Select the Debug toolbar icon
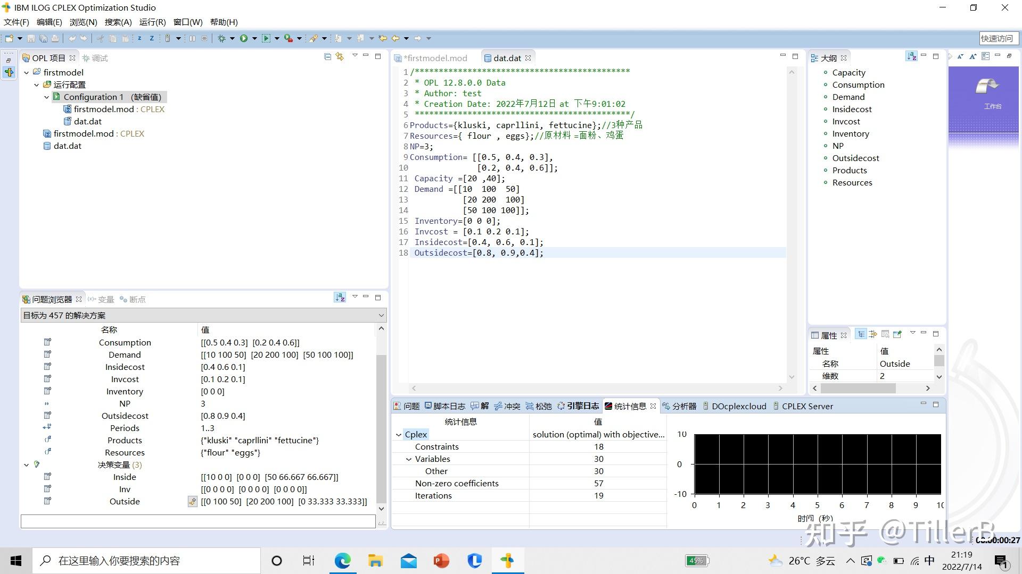 click(x=222, y=38)
